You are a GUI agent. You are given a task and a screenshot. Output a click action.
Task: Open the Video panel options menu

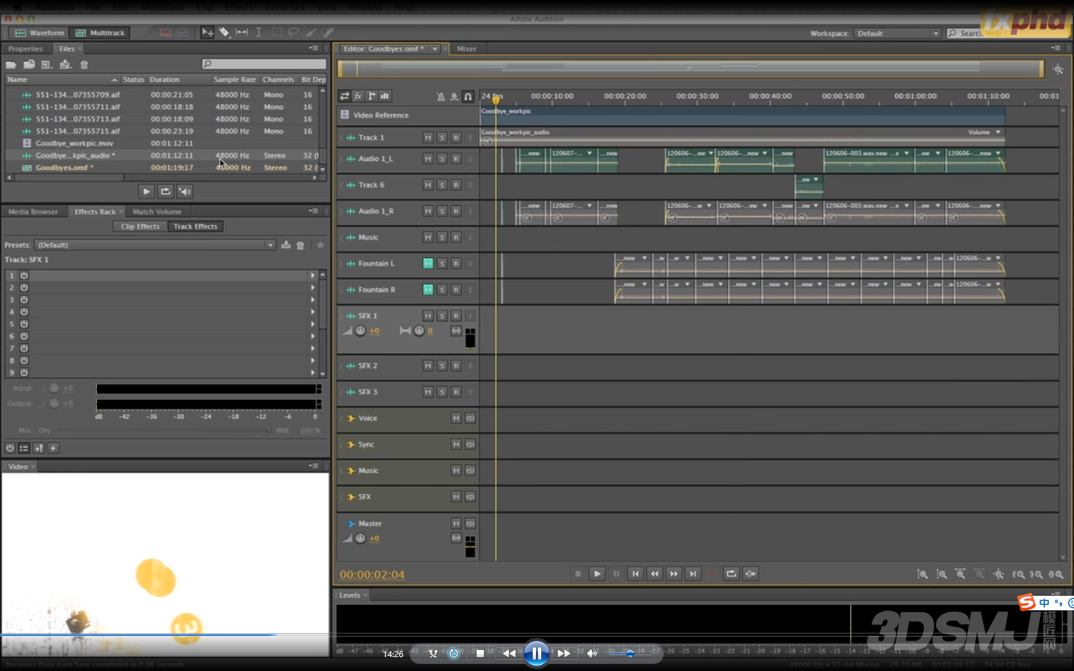(x=314, y=466)
